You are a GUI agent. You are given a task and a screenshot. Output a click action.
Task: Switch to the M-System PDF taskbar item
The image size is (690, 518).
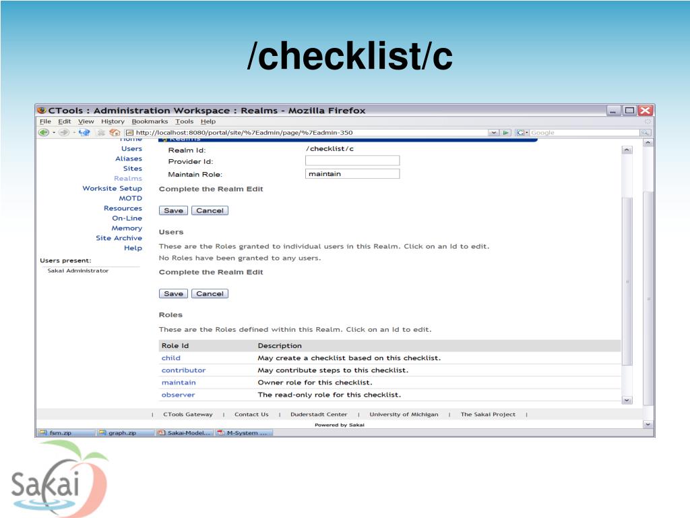pyautogui.click(x=244, y=433)
